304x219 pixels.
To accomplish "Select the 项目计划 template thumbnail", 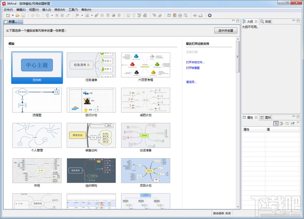I will click(x=146, y=170).
